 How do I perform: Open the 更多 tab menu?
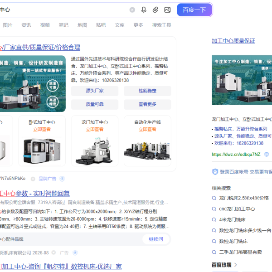click(138, 25)
